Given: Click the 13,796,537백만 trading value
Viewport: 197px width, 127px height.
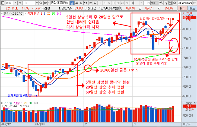Looking at the screenshot, I should [109, 8].
